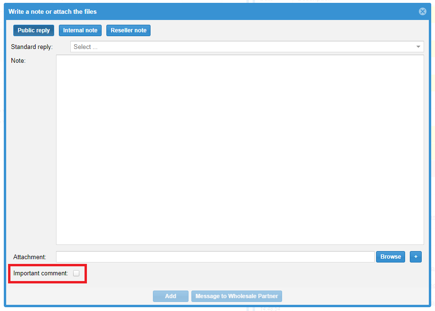Click the 'Attachment:' label
Screen dimensions: 435x311
(29, 257)
